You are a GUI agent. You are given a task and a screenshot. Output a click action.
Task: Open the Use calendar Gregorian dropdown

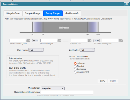pyautogui.click(x=53, y=88)
